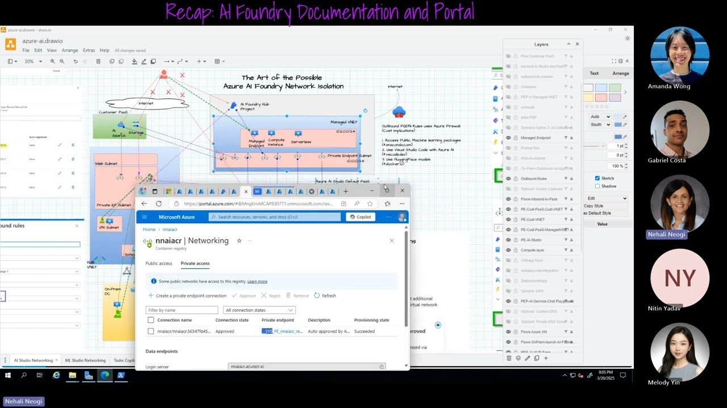This screenshot has width=727, height=408.
Task: Click the browser back arrow
Action: coord(144,203)
